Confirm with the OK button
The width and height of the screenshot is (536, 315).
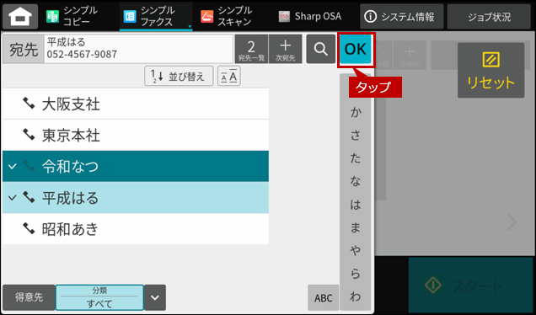pos(356,49)
